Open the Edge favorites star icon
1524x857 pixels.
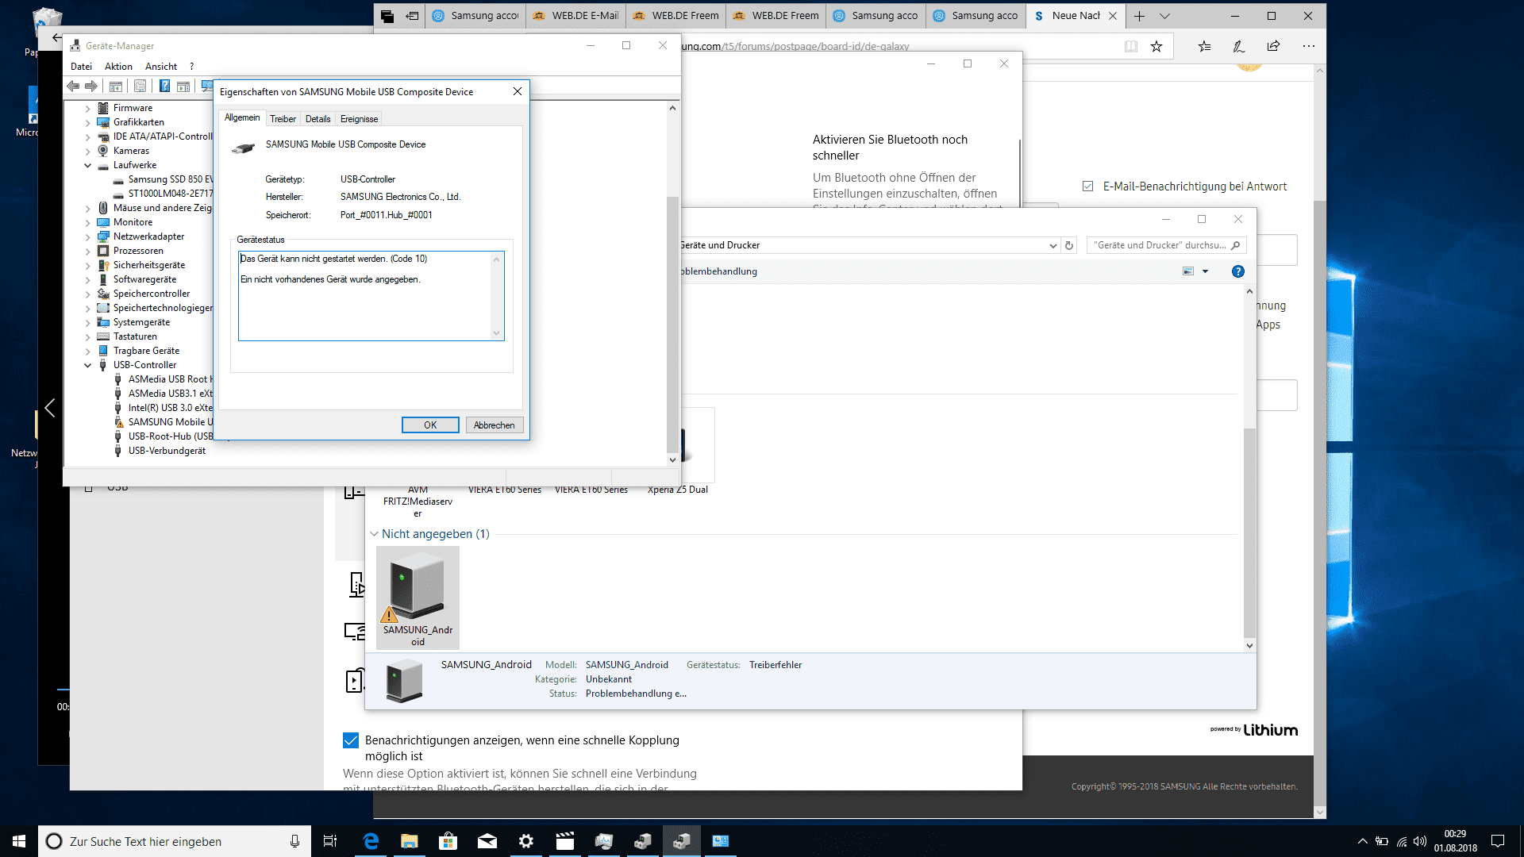(1156, 47)
